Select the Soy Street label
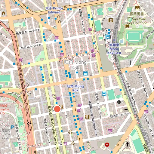 [x=121, y=115]
